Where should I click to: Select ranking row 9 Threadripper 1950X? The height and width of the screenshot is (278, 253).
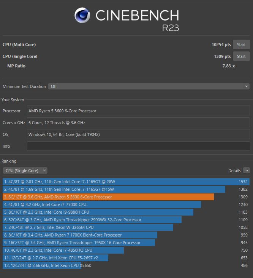coord(126,243)
